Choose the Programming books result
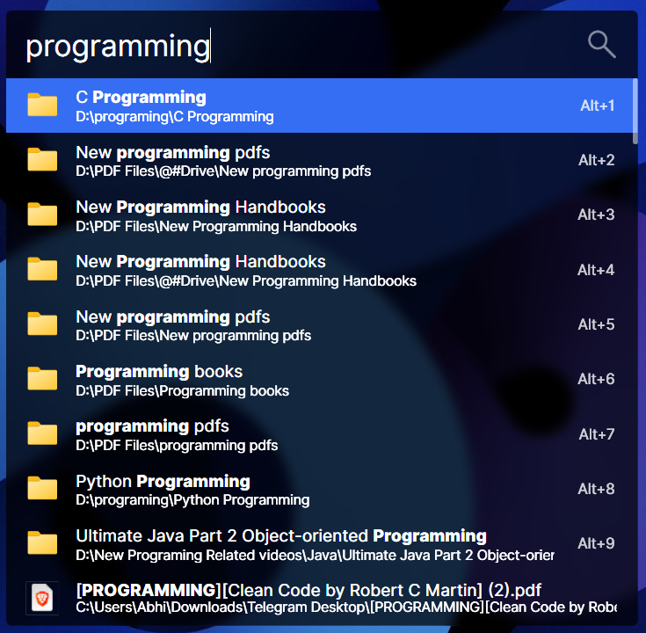The image size is (646, 633). coord(319,380)
